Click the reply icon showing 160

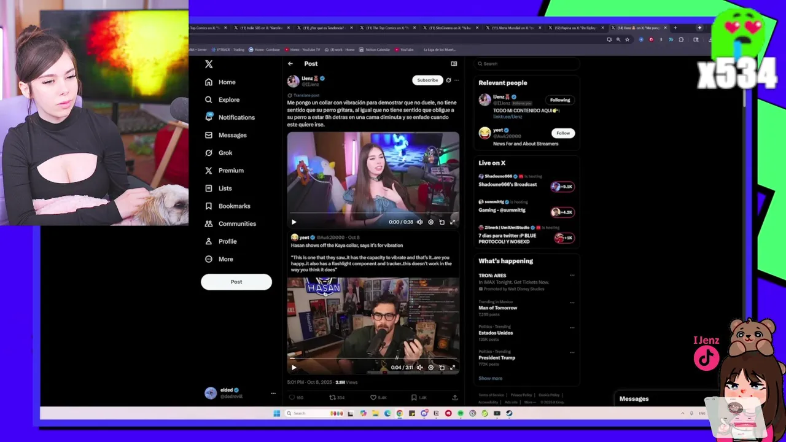tap(292, 398)
